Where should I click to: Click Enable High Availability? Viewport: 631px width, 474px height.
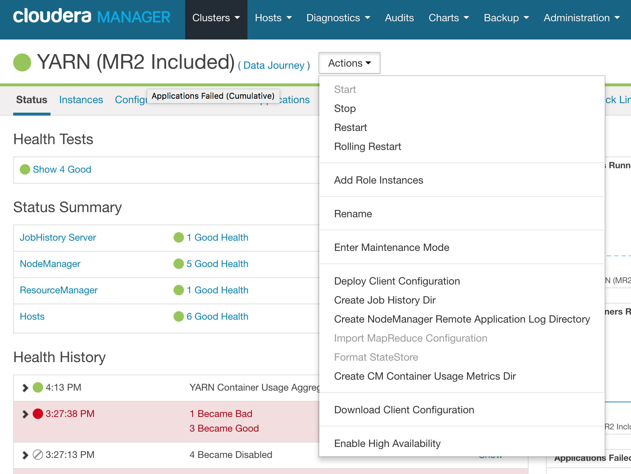point(387,443)
